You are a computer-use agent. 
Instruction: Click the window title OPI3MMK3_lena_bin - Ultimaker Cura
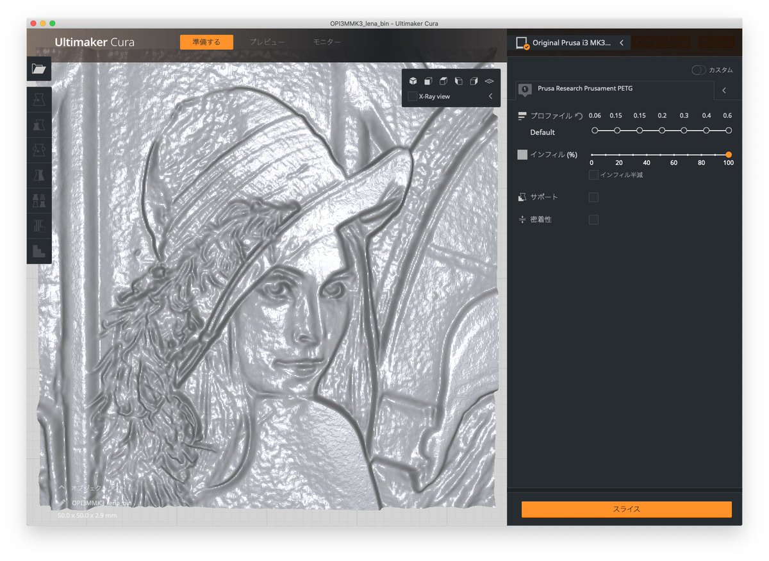click(x=384, y=23)
